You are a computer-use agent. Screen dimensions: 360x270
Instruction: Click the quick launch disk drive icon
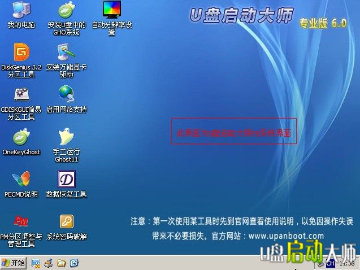[x=49, y=263]
